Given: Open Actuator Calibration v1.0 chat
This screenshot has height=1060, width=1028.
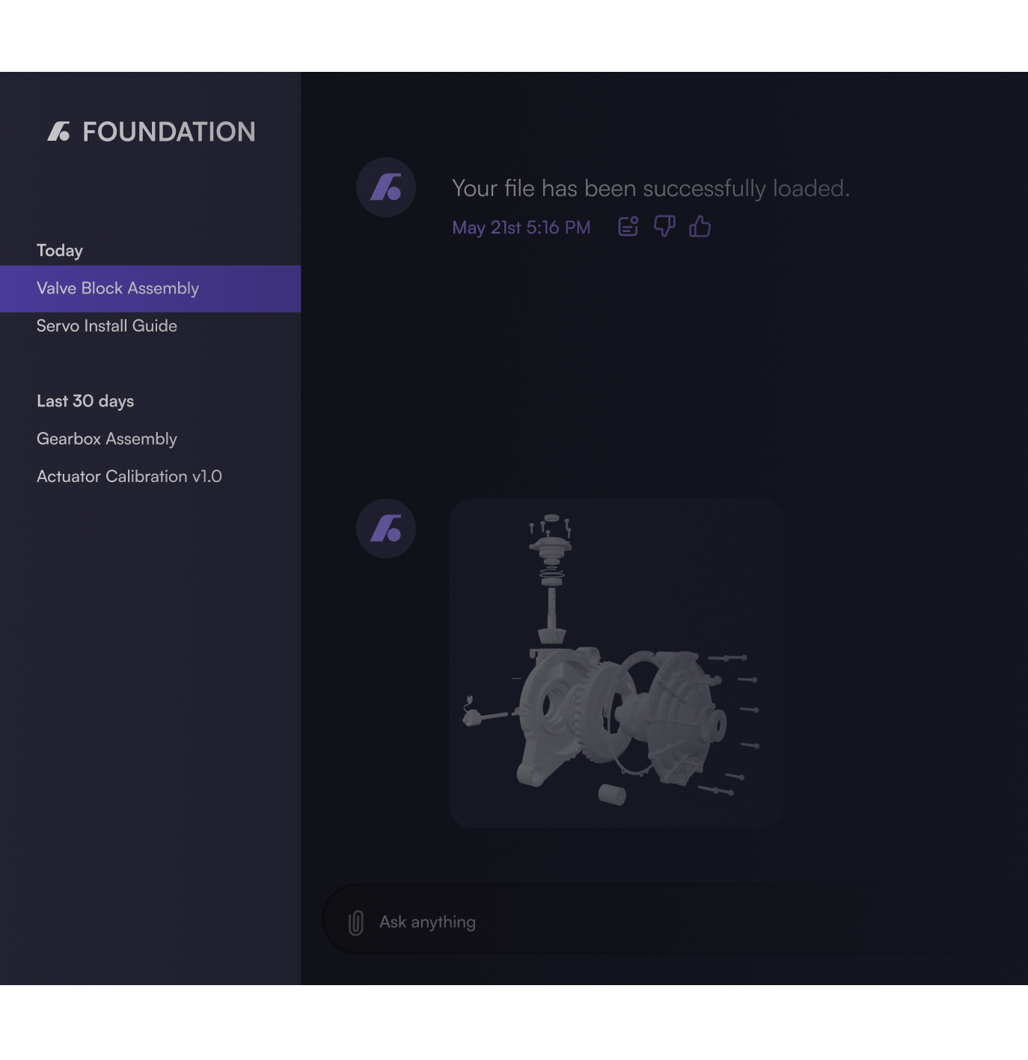Looking at the screenshot, I should pos(129,476).
